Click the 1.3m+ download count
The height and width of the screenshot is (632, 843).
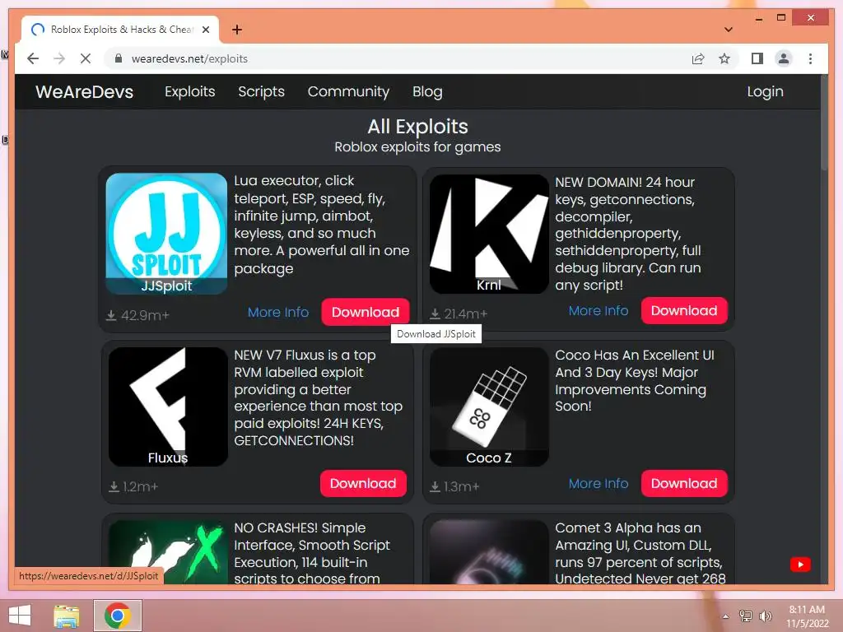click(454, 487)
